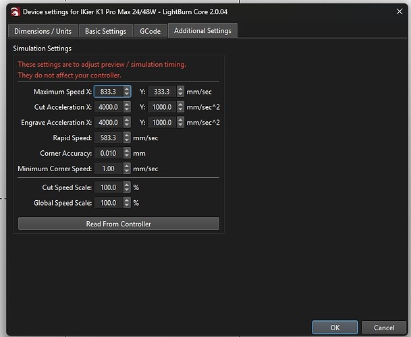This screenshot has width=411, height=337.
Task: Click the LightBurn logo icon in title bar
Action: pyautogui.click(x=15, y=11)
